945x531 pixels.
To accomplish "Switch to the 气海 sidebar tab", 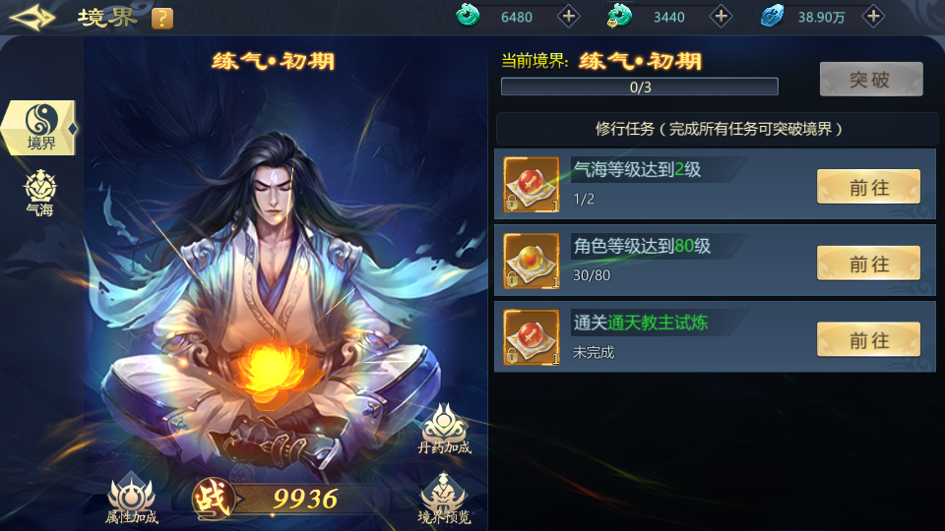I will point(39,194).
